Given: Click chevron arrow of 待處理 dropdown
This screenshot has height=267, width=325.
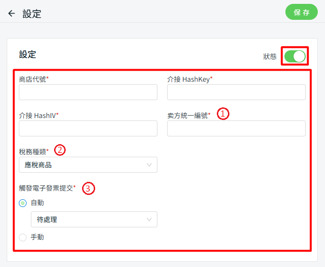Looking at the screenshot, I should pos(149,220).
